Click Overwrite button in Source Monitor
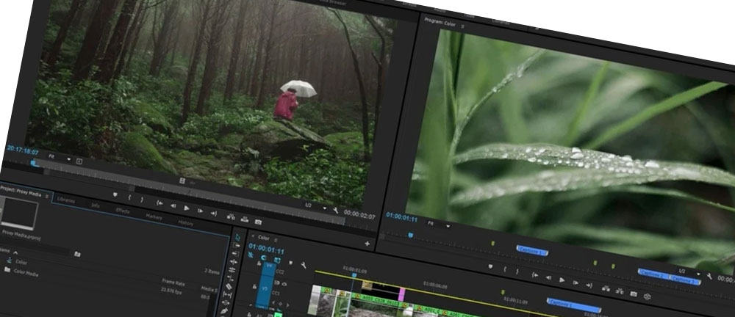 click(244, 219)
